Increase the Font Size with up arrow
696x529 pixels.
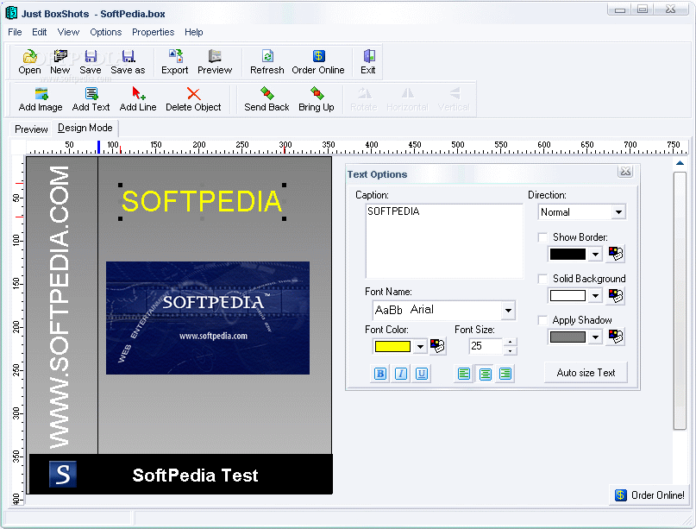pos(511,342)
